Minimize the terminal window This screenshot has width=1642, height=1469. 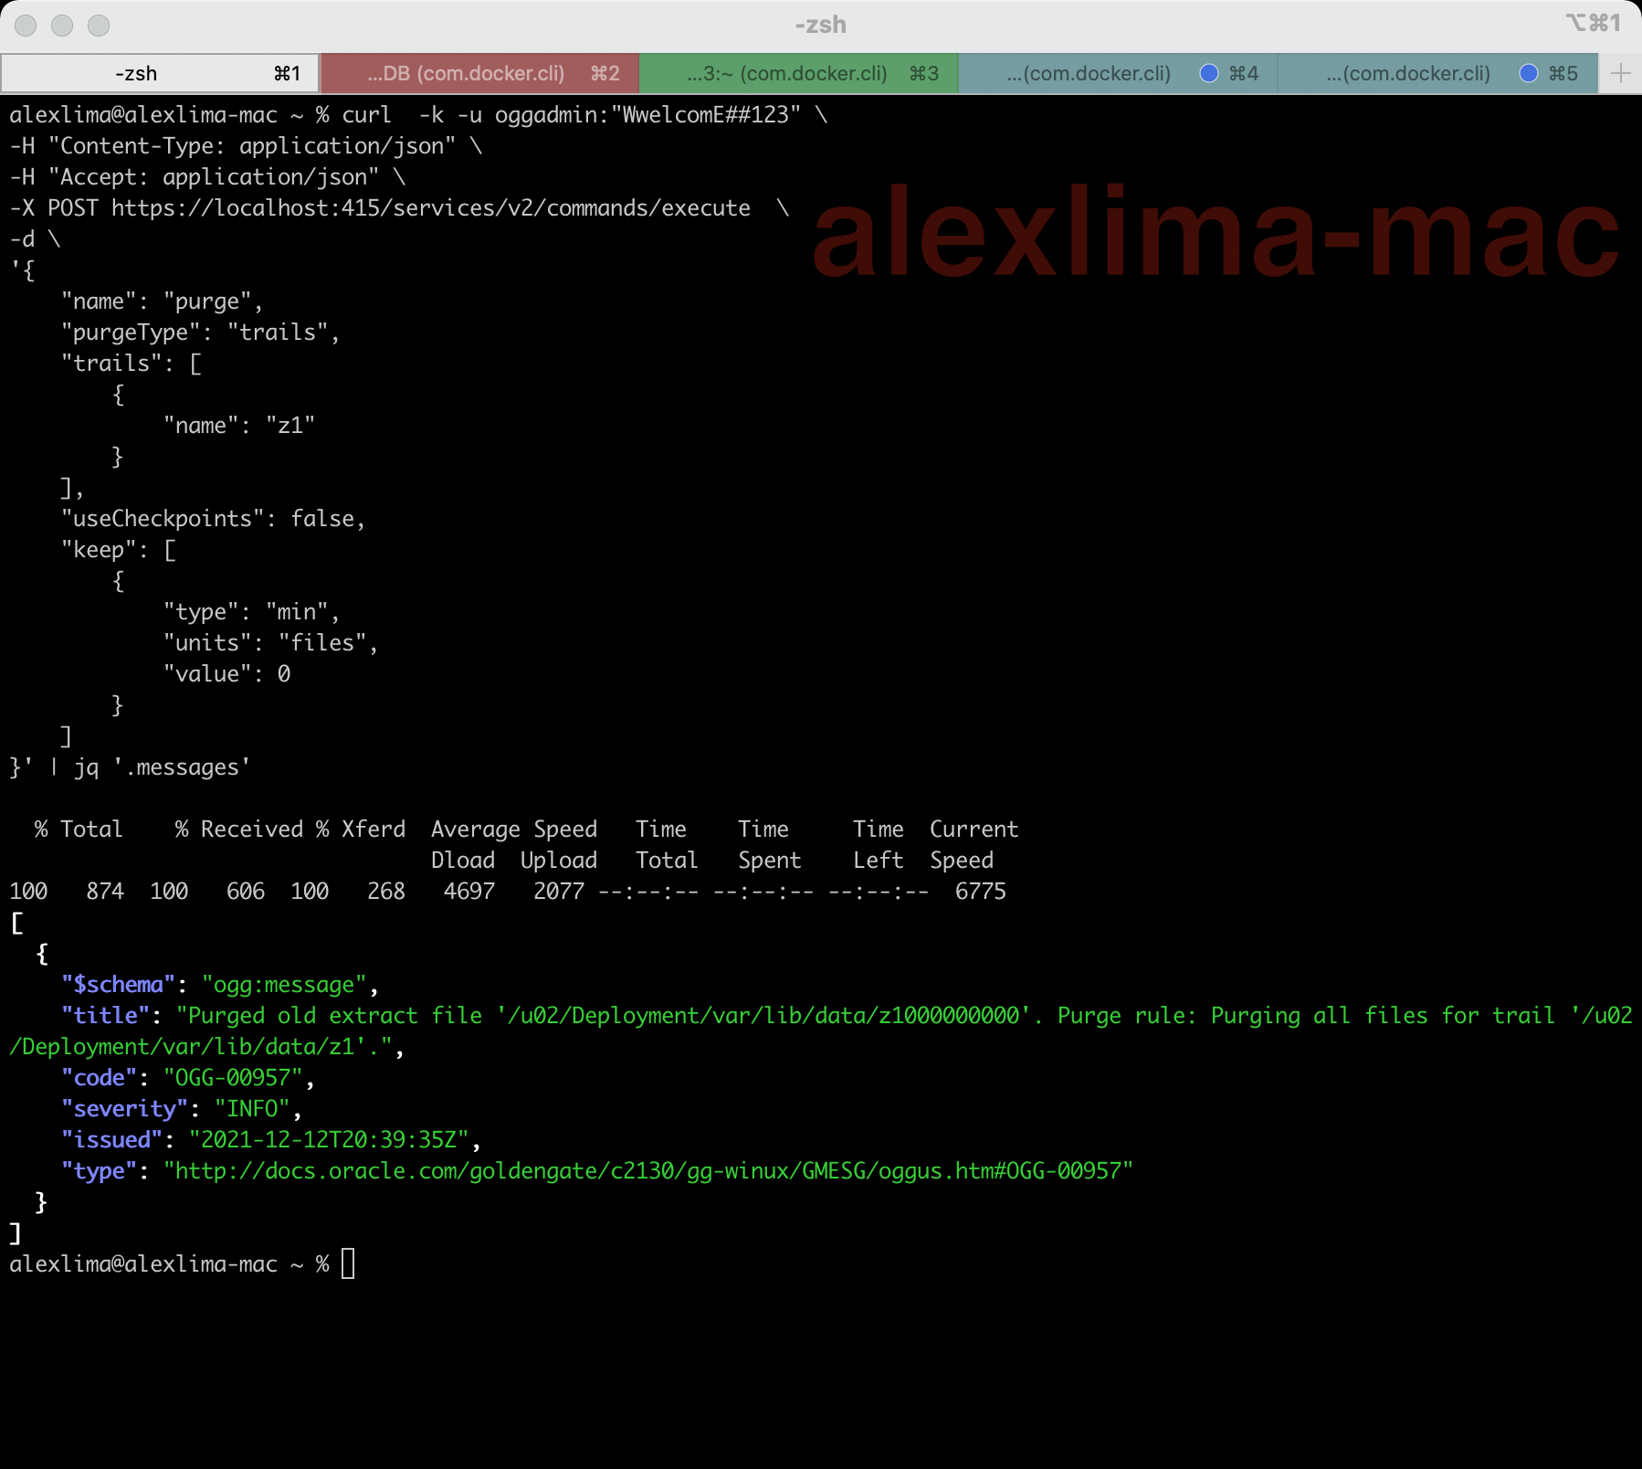click(x=62, y=25)
